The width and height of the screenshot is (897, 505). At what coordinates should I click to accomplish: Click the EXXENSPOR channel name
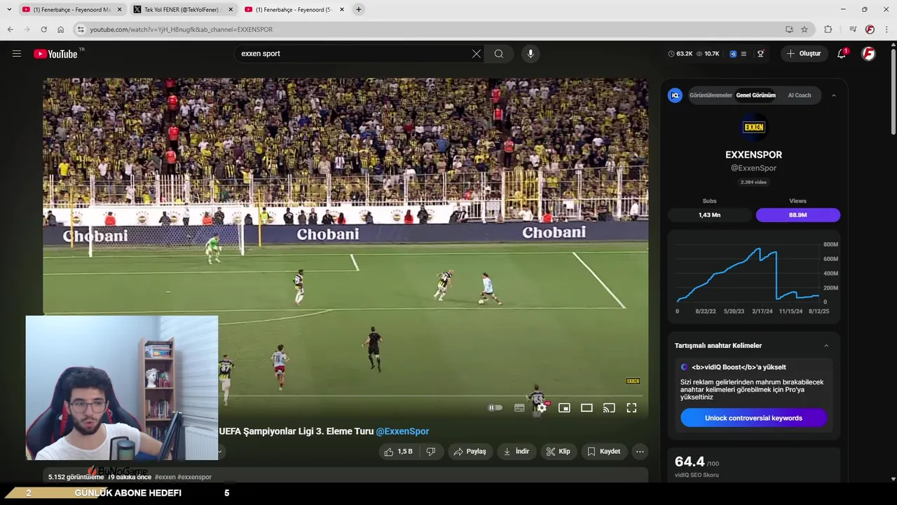click(753, 155)
